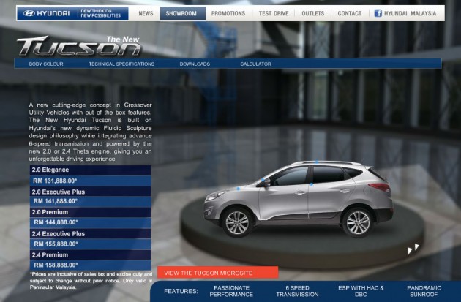Open the Outlets menu item
The height and width of the screenshot is (302, 461).
(313, 13)
